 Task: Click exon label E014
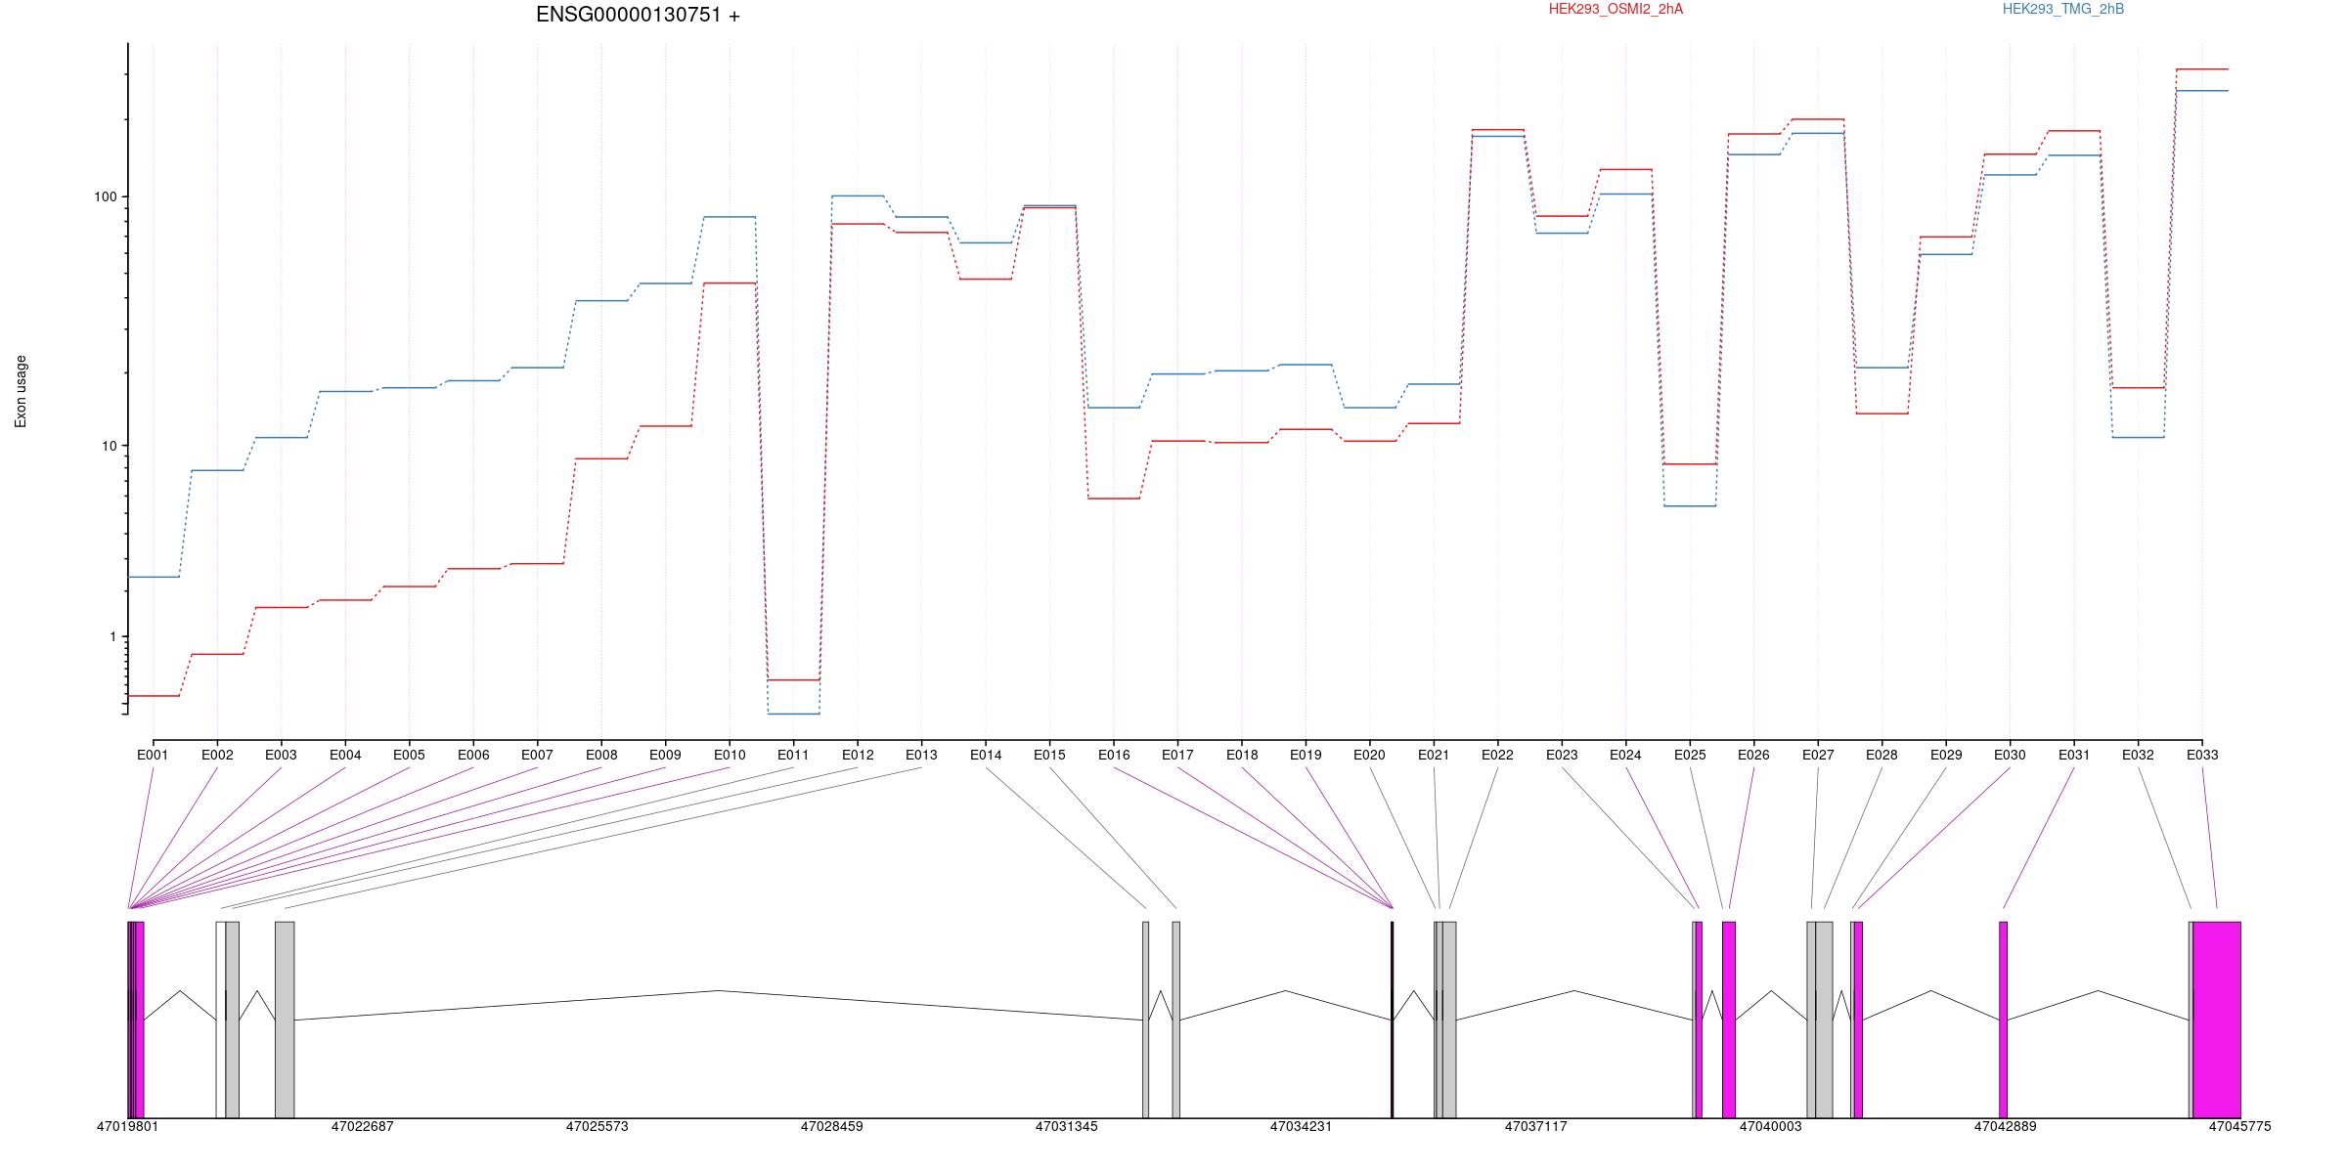tap(986, 755)
